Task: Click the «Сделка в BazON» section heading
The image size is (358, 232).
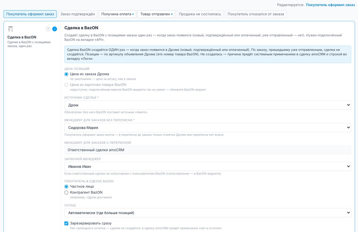Action: point(81,28)
